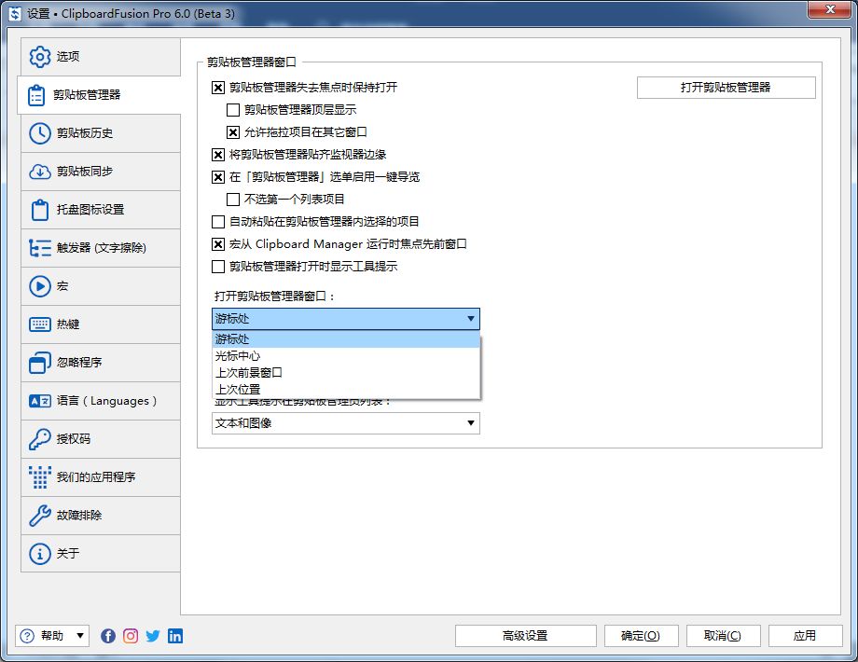Select 游标处 in the dropdown list
Viewport: 858px width, 662px height.
(x=346, y=339)
